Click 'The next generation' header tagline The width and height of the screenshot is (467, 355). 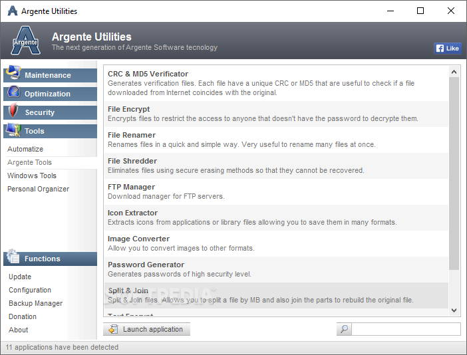click(x=134, y=47)
